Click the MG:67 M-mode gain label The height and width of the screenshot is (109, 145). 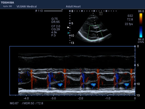14,103
